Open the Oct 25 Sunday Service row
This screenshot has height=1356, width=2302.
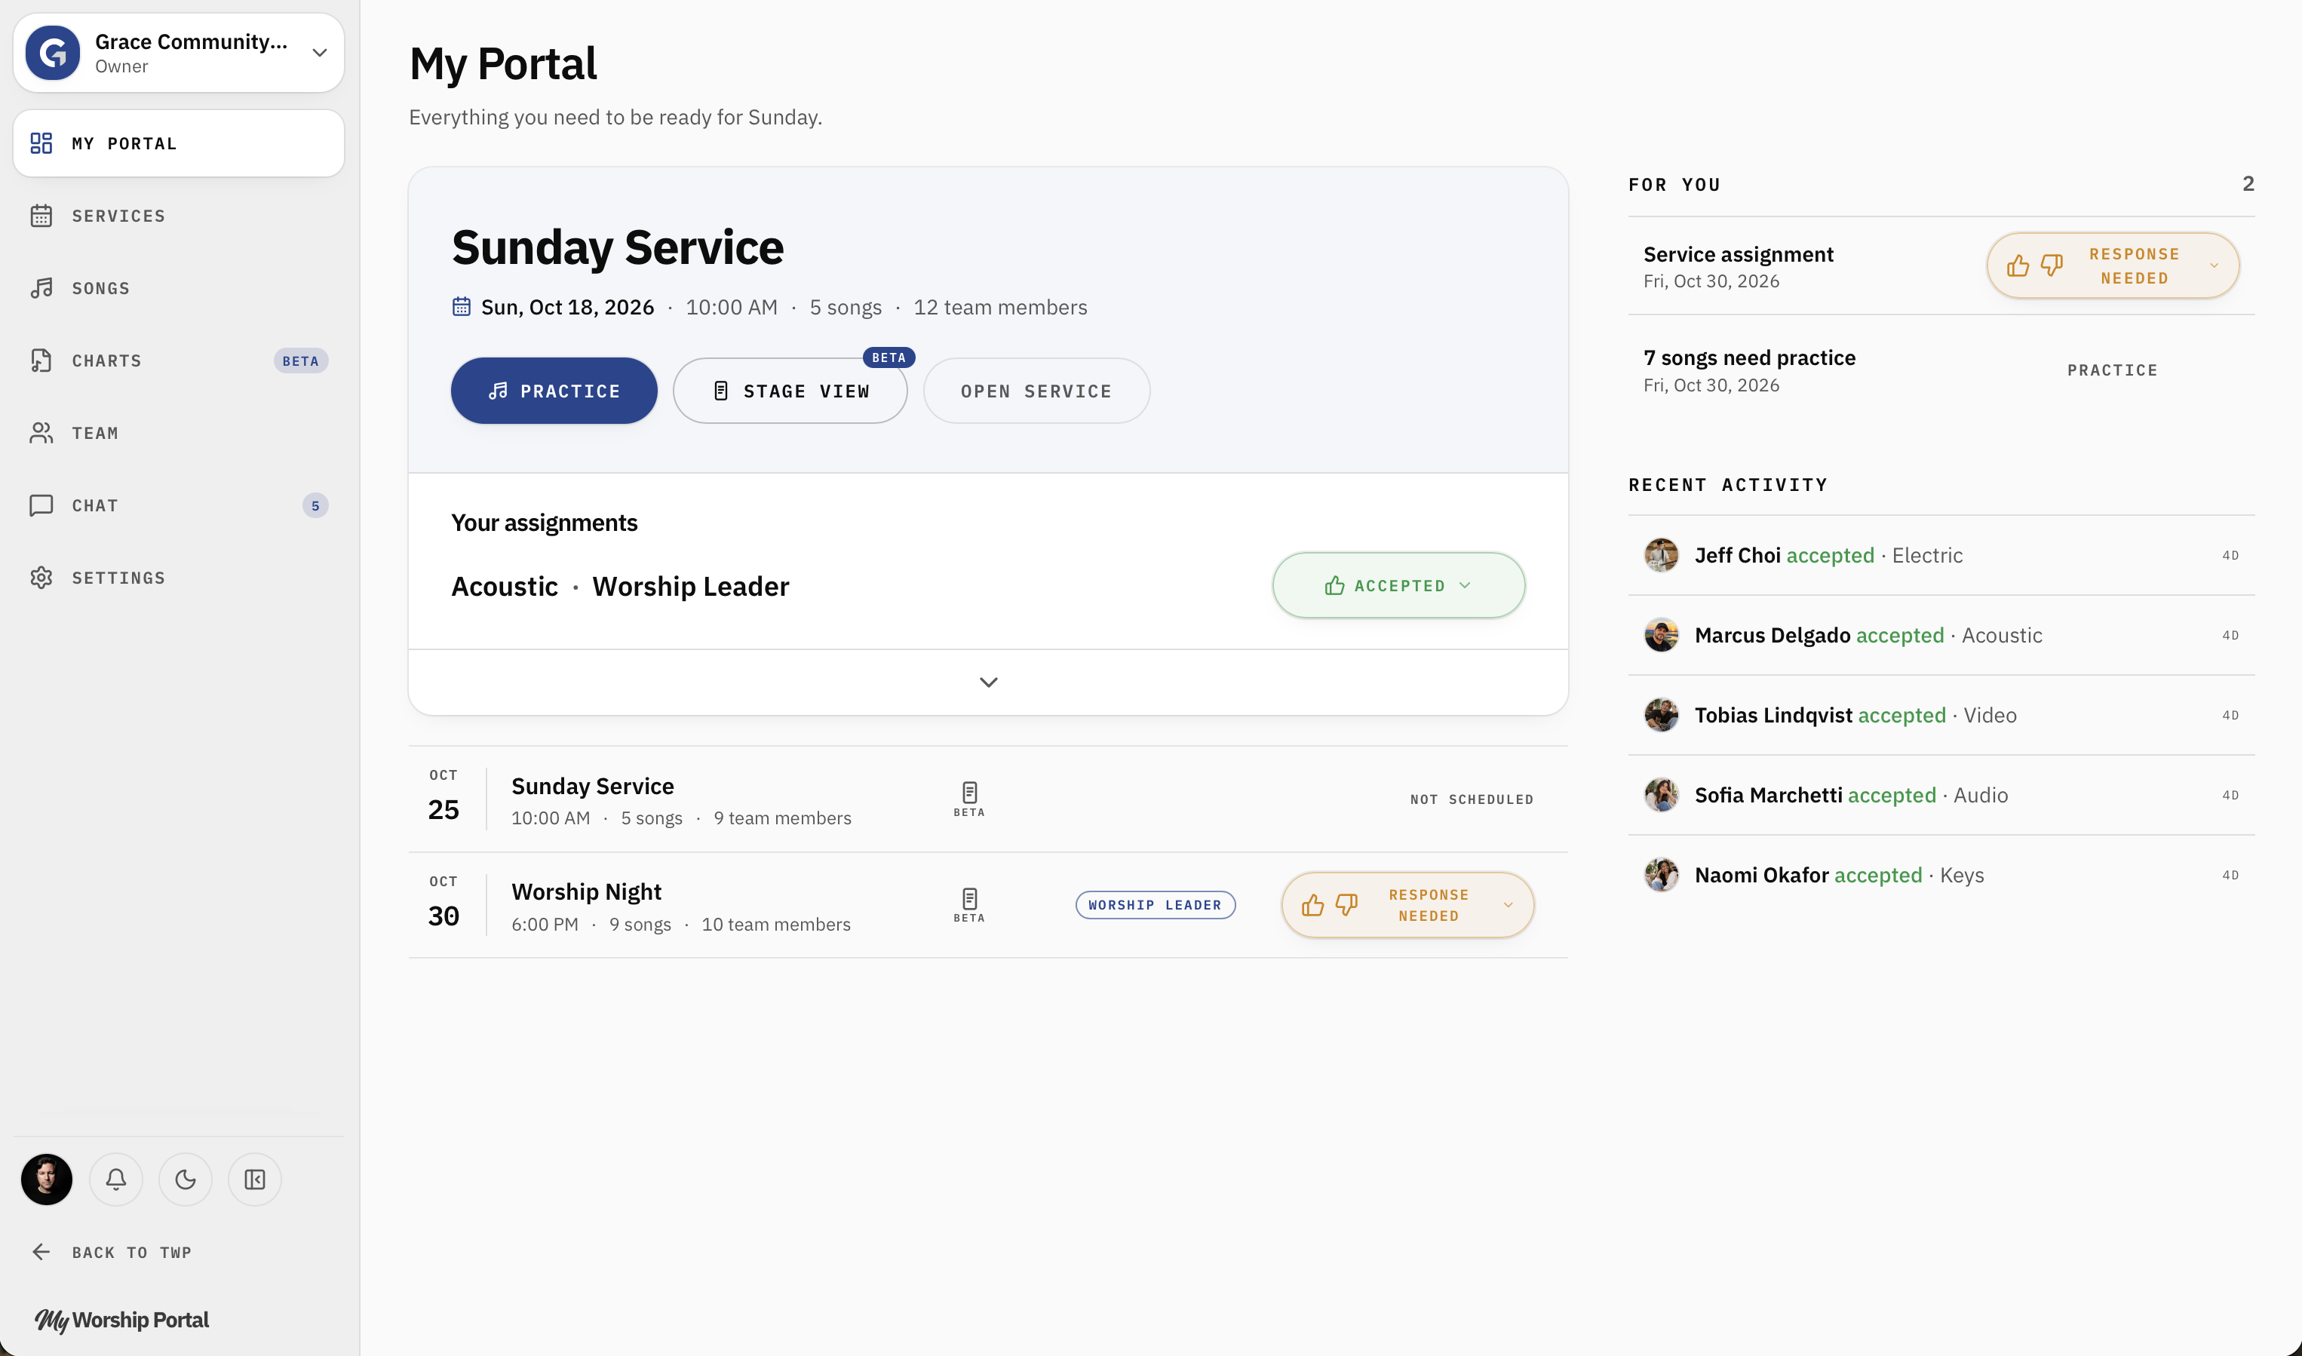click(988, 799)
